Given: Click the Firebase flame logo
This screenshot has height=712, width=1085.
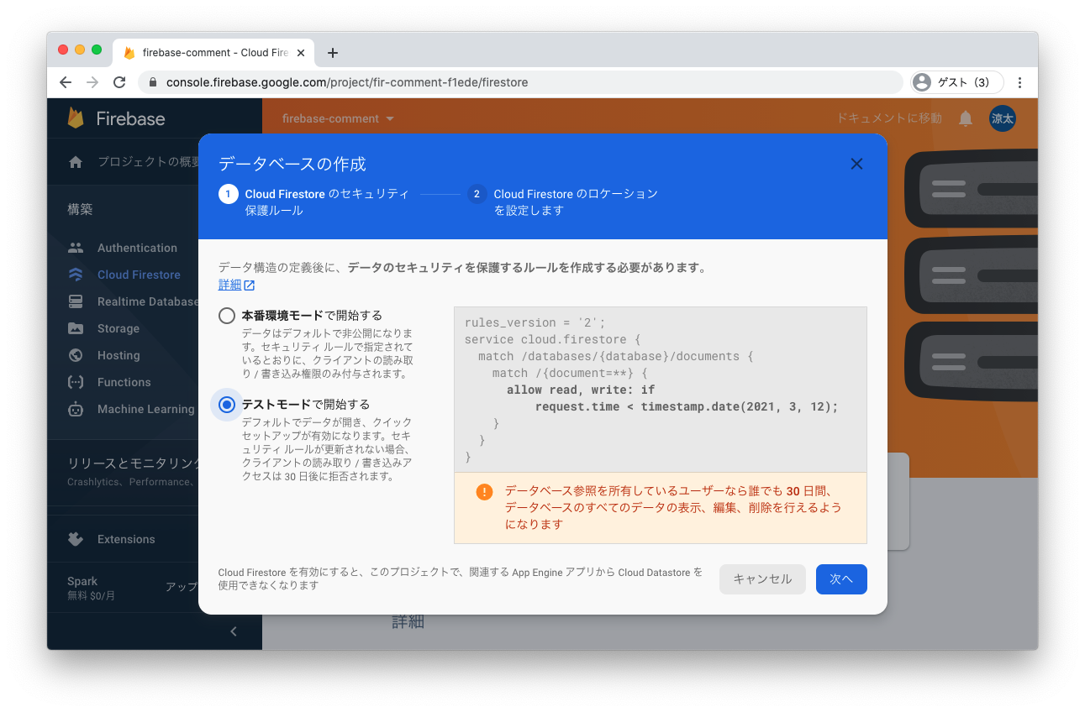Looking at the screenshot, I should [x=76, y=118].
